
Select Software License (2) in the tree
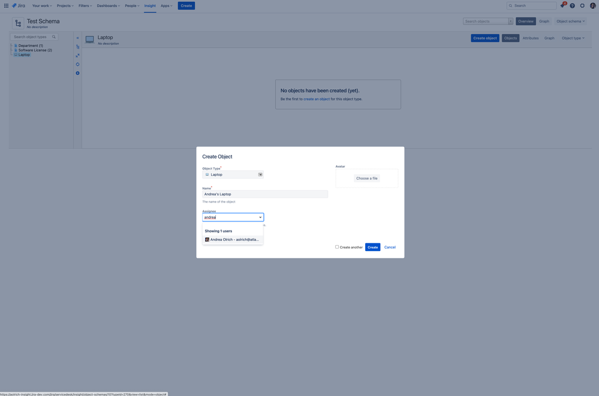click(35, 50)
